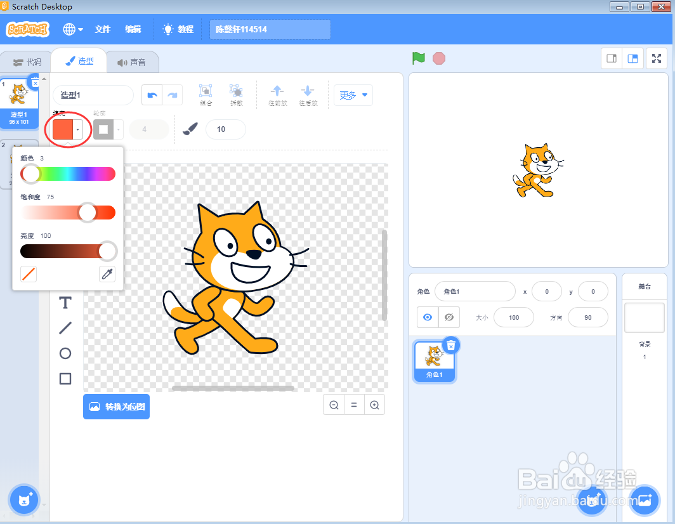Zoom in on the costume canvas
Viewport: 675px width, 524px height.
[x=374, y=405]
